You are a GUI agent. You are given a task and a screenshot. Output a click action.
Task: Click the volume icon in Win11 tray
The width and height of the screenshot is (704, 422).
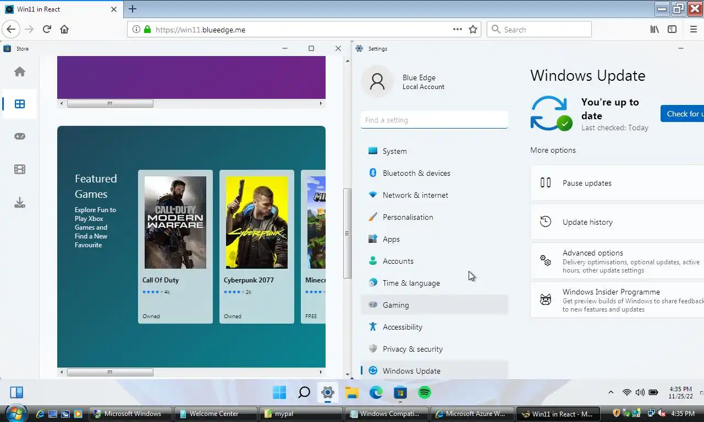click(x=640, y=392)
